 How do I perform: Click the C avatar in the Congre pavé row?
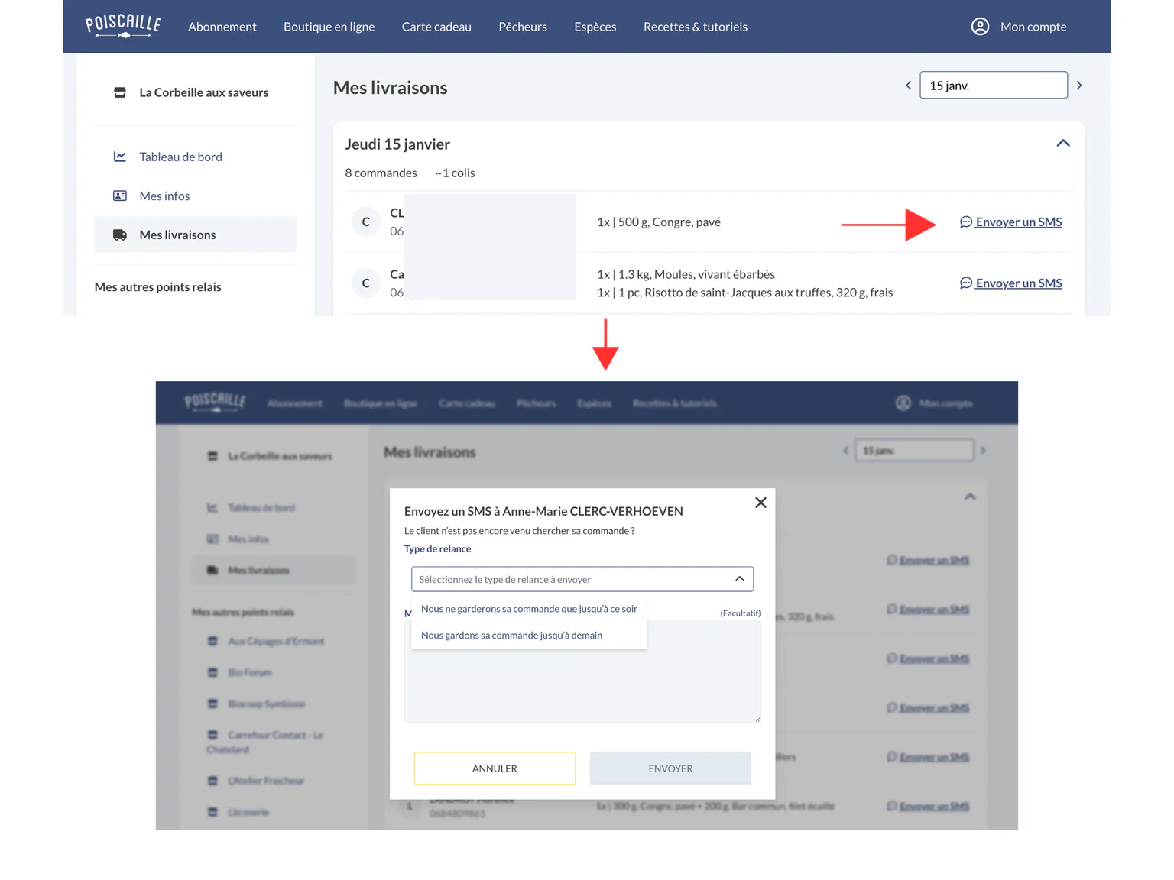(366, 222)
